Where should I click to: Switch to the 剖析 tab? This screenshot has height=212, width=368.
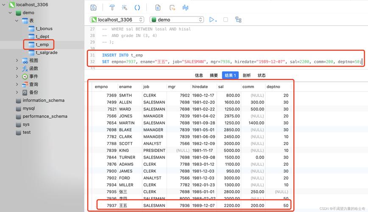point(247,75)
